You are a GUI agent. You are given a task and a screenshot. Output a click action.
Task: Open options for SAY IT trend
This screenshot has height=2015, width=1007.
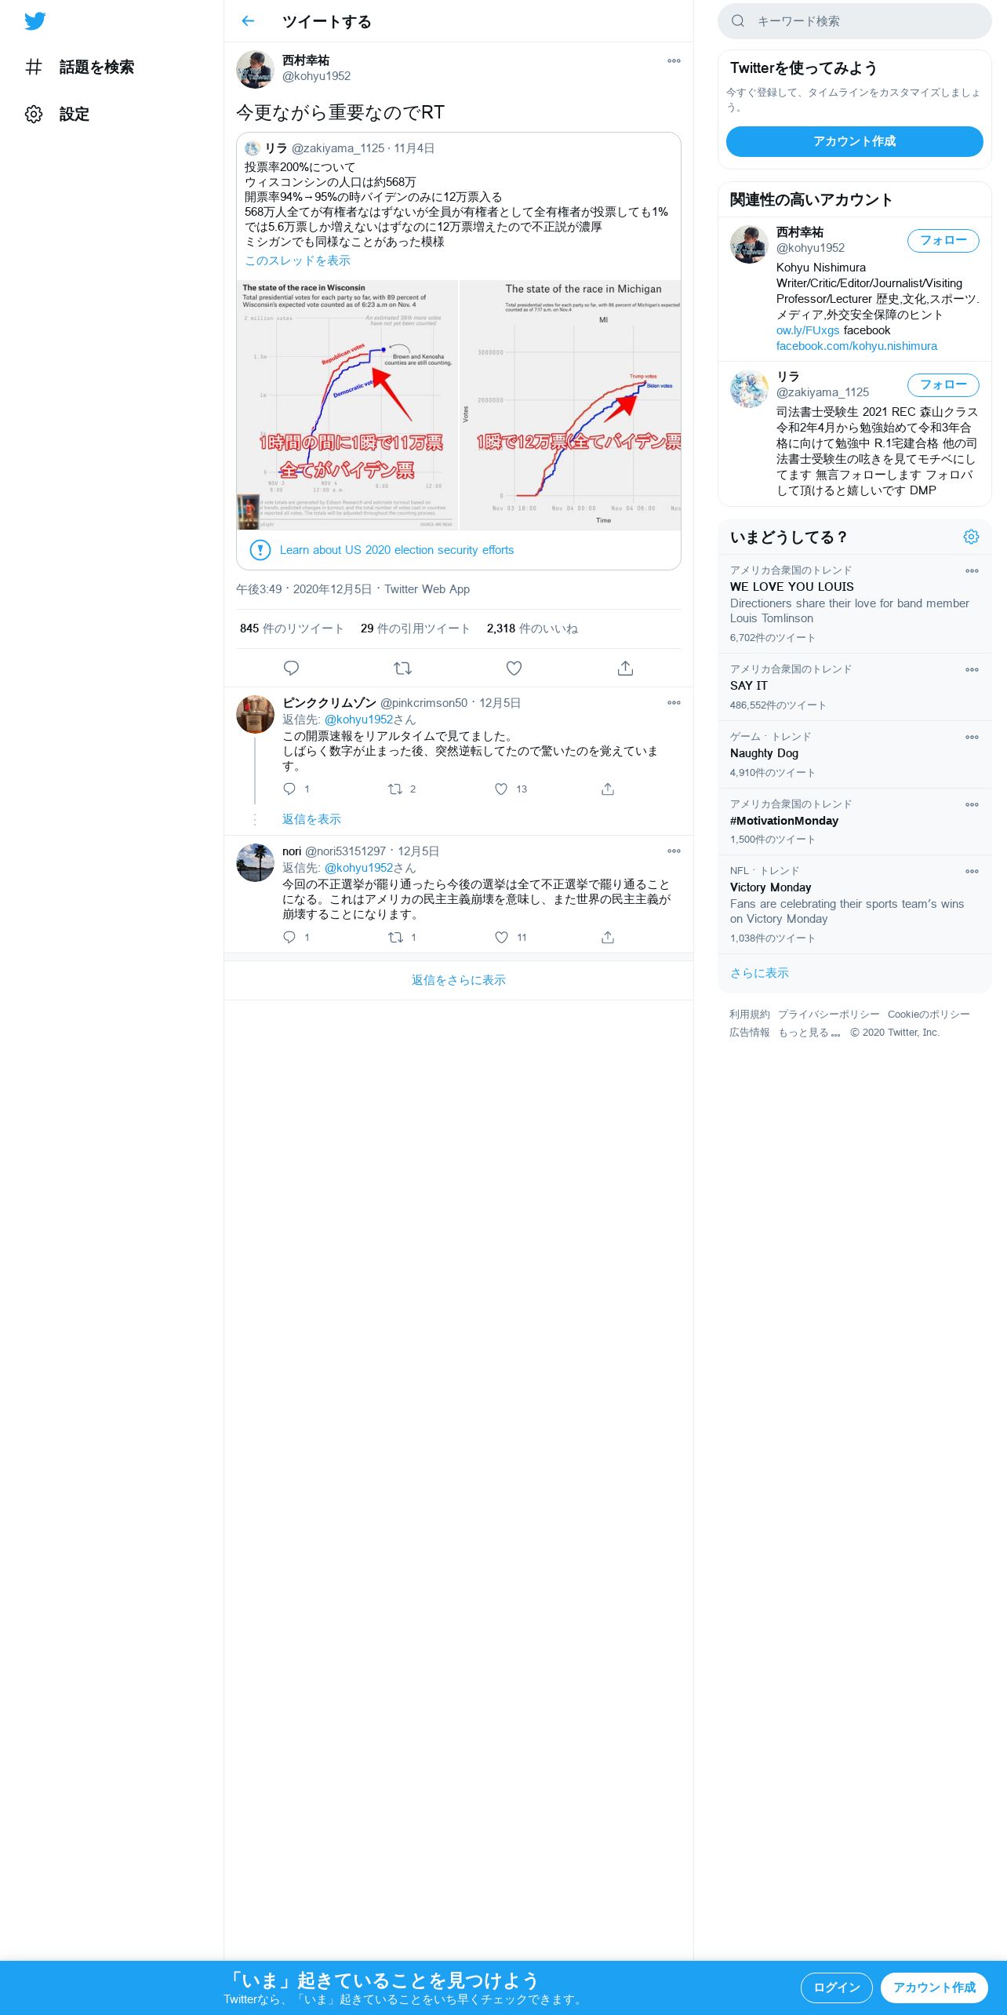[972, 669]
